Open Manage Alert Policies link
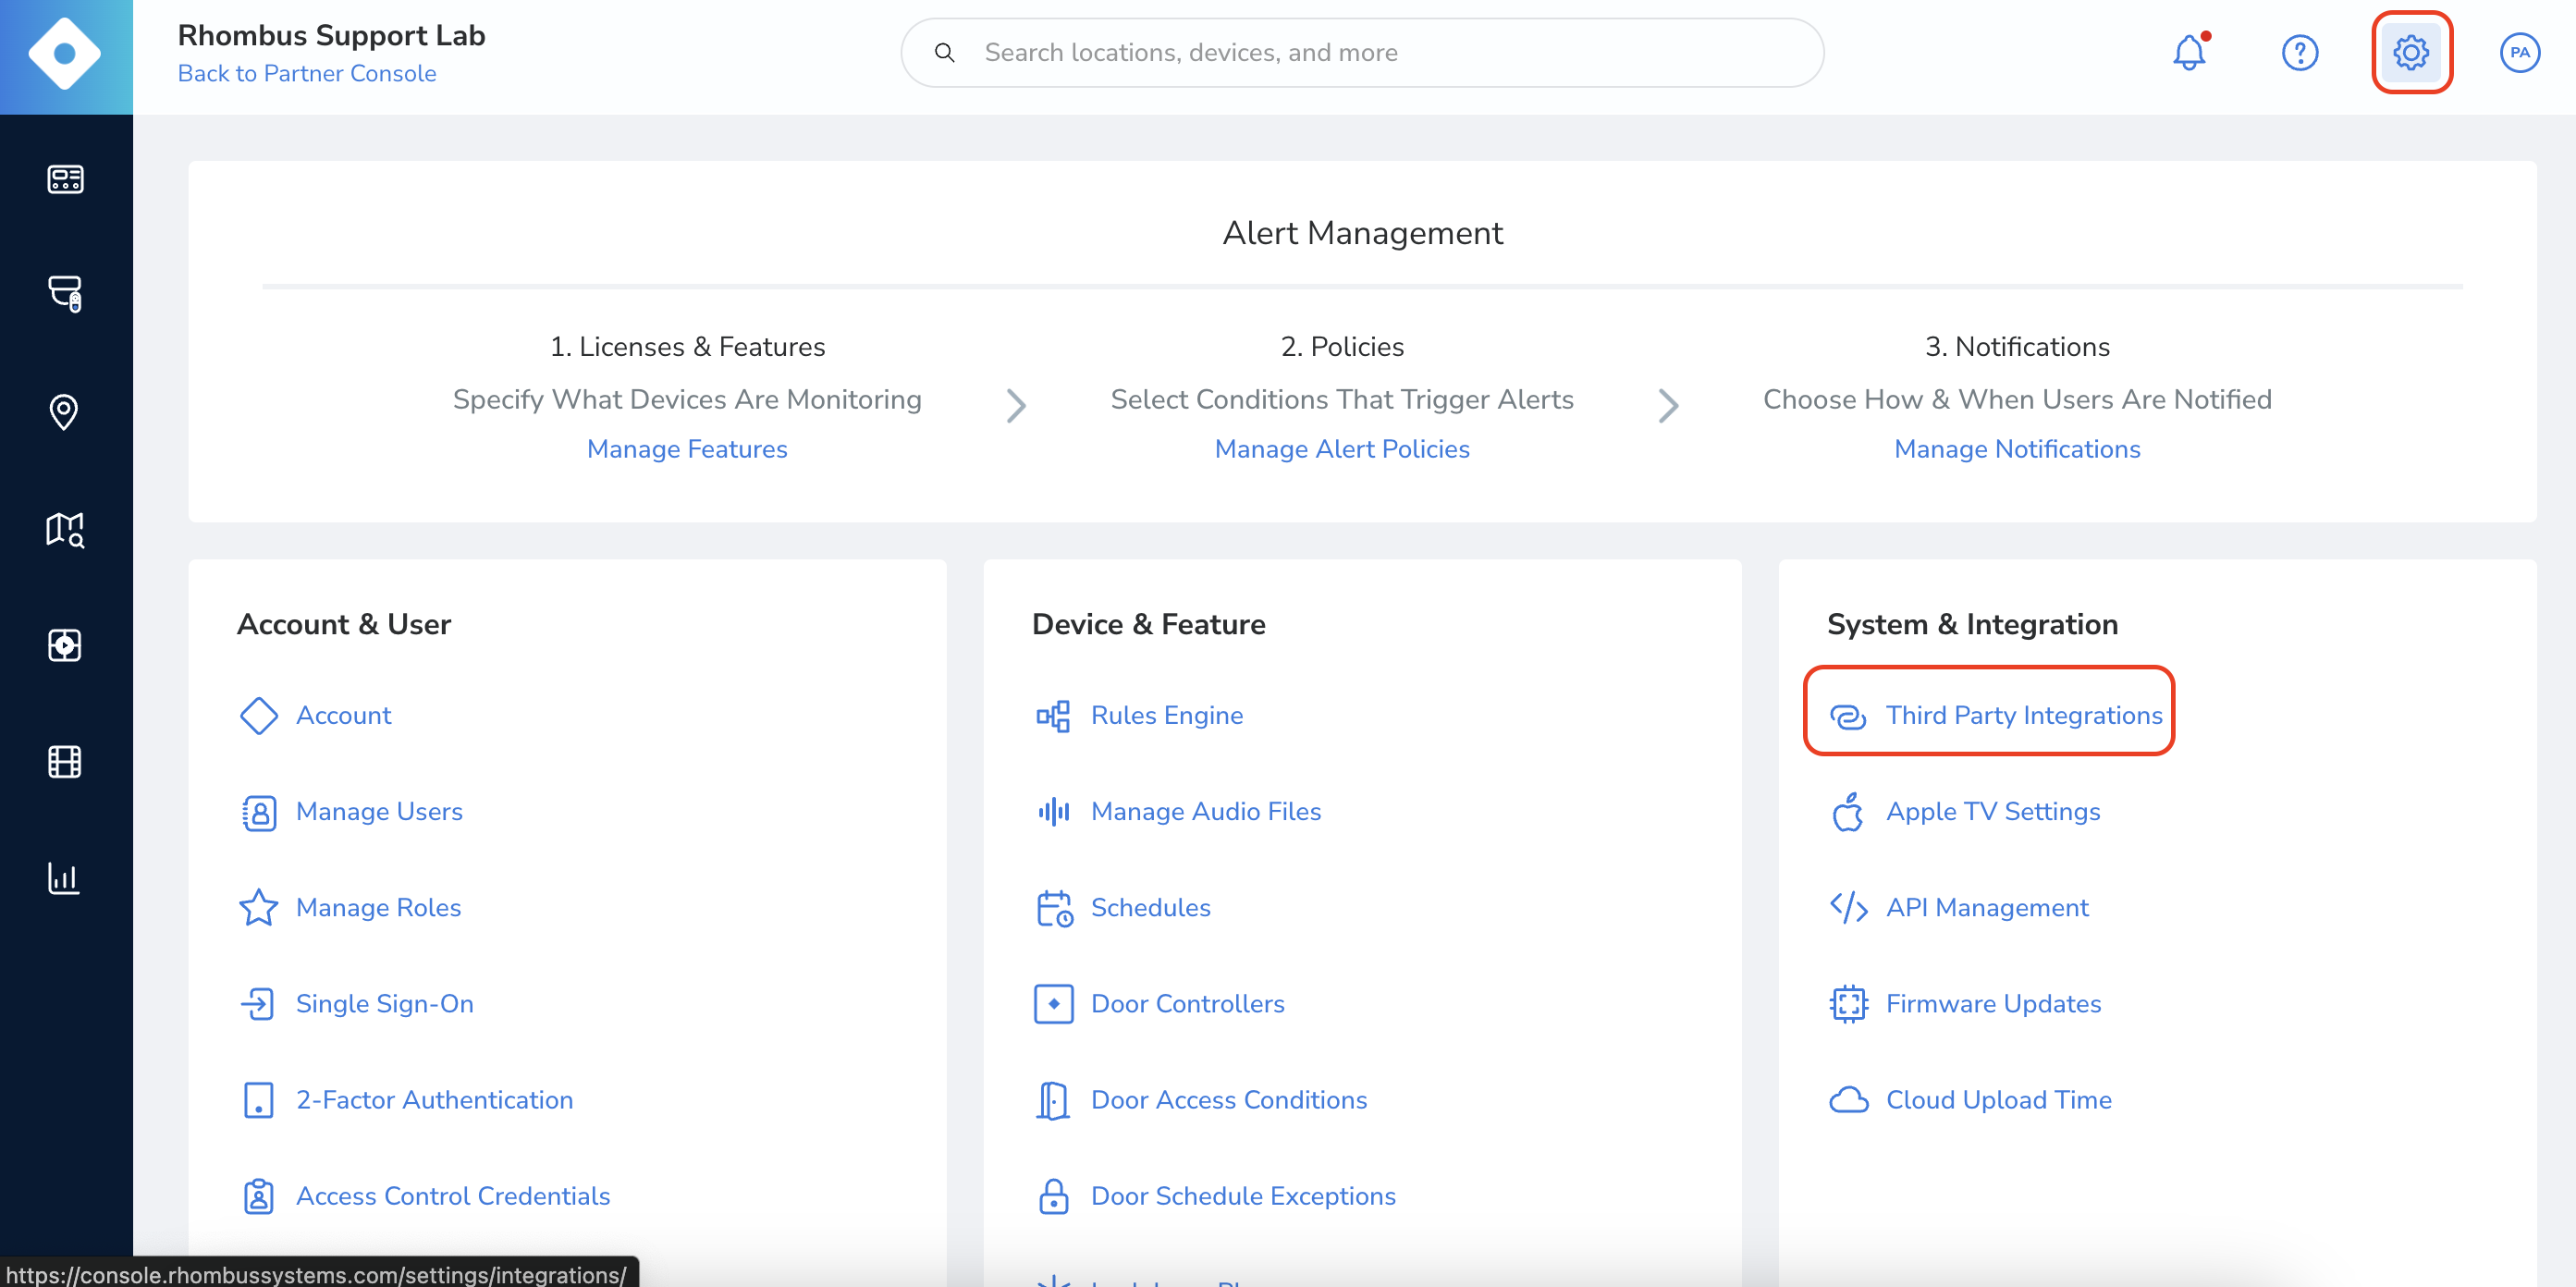This screenshot has height=1287, width=2576. pos(1342,450)
